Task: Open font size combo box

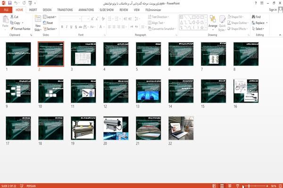Action: [85, 19]
